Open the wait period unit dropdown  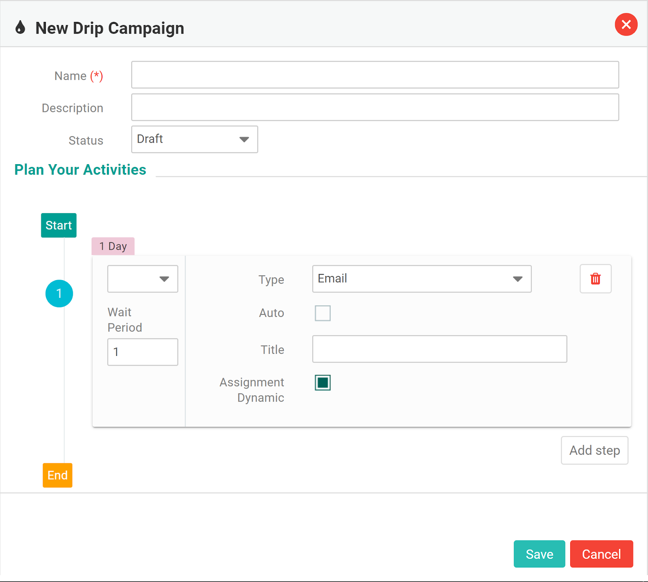click(143, 279)
